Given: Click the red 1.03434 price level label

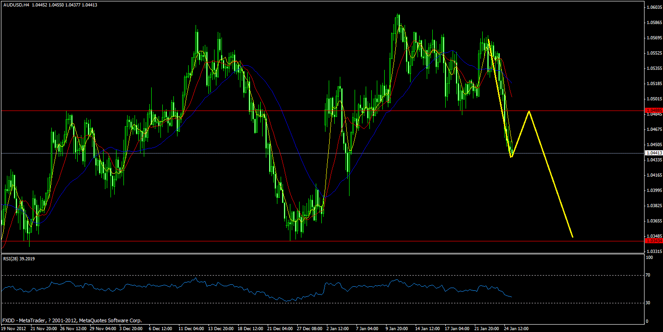Looking at the screenshot, I should [x=654, y=240].
